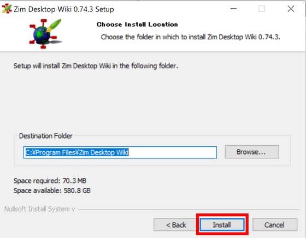The height and width of the screenshot is (238, 306).
Task: Open folder picker with Browse button
Action: point(252,152)
